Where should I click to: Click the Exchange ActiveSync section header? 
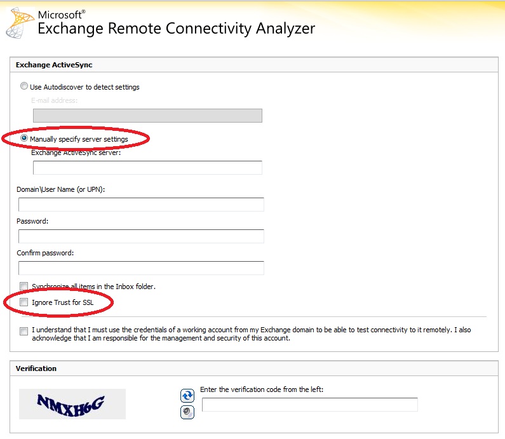[x=254, y=65]
